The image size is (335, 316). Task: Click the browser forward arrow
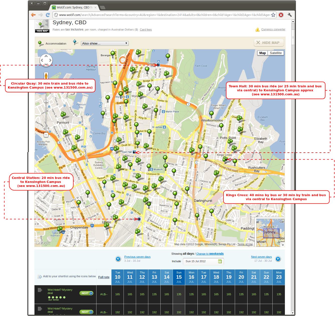(x=41, y=15)
